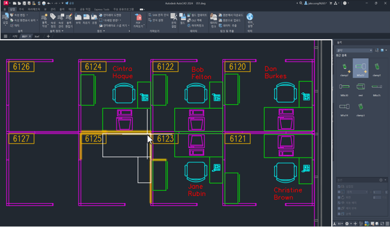Click the undo arrow in quick access toolbar
This screenshot has width=390, height=227.
pos(49,3)
